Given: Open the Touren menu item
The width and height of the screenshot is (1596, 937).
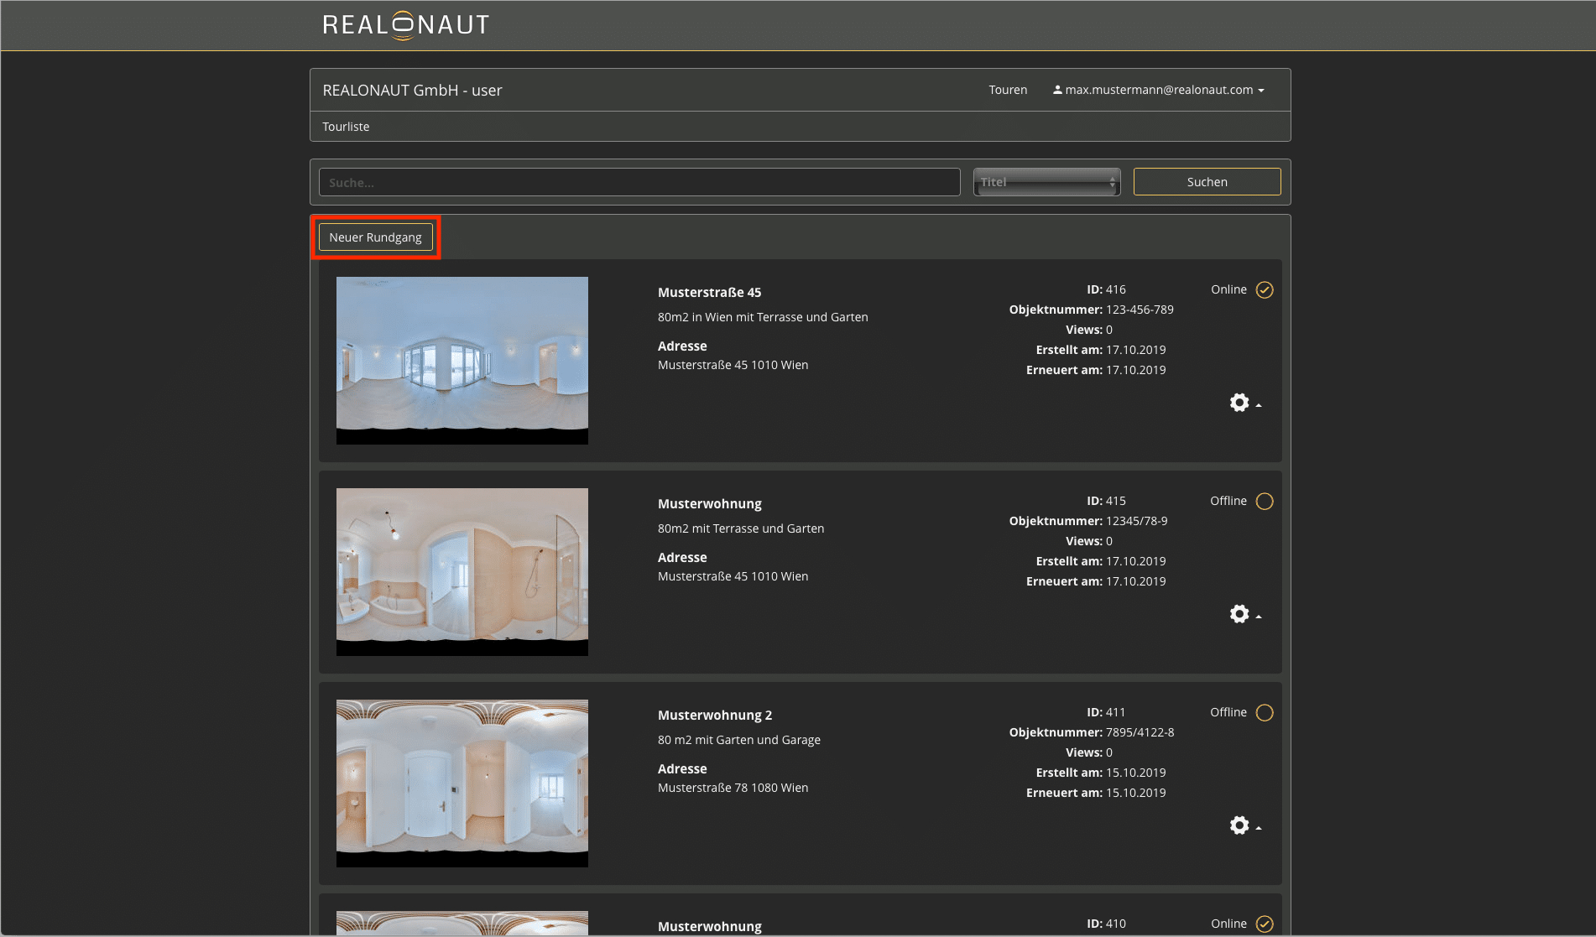Looking at the screenshot, I should pos(1007,90).
